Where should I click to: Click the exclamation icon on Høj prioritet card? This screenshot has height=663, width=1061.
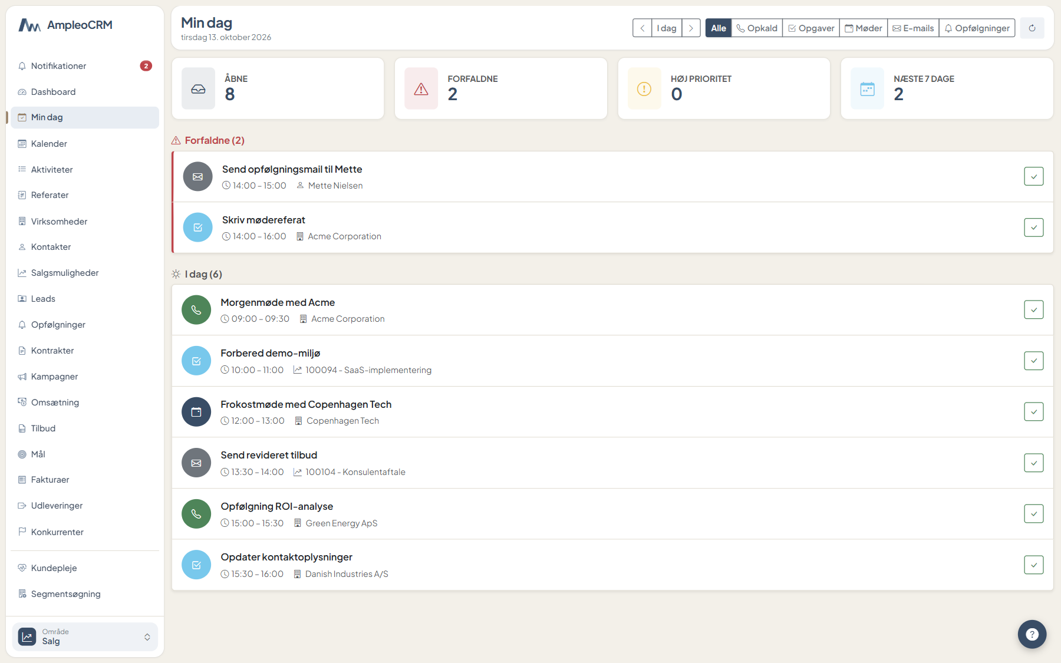coord(644,88)
